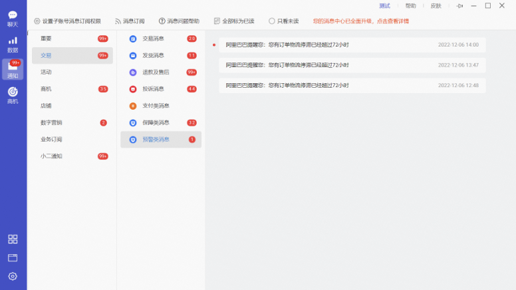The image size is (516, 290).
Task: Click the 发货消息 label text
Action: coord(153,55)
